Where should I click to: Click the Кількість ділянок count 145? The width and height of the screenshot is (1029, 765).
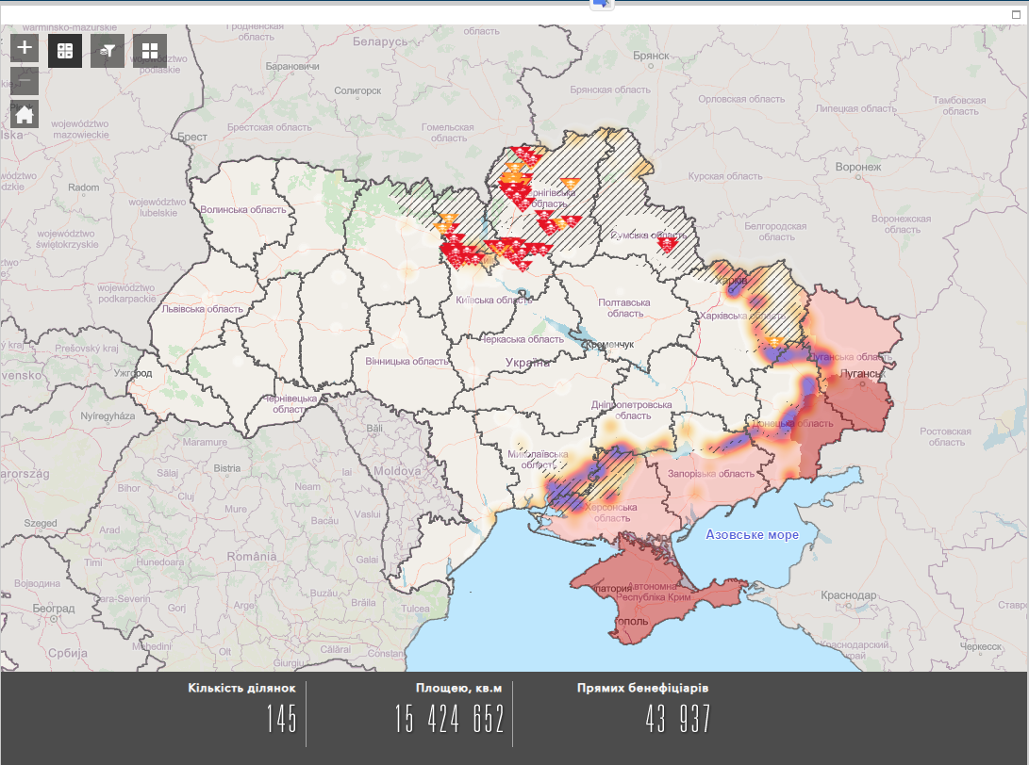pos(281,720)
